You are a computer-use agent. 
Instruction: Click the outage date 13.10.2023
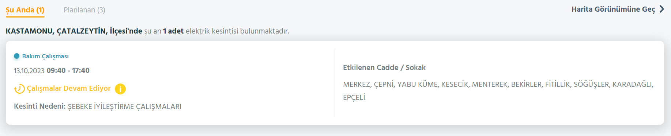point(29,71)
